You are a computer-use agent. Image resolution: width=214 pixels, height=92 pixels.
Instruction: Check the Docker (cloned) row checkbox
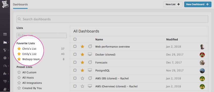[75, 54]
